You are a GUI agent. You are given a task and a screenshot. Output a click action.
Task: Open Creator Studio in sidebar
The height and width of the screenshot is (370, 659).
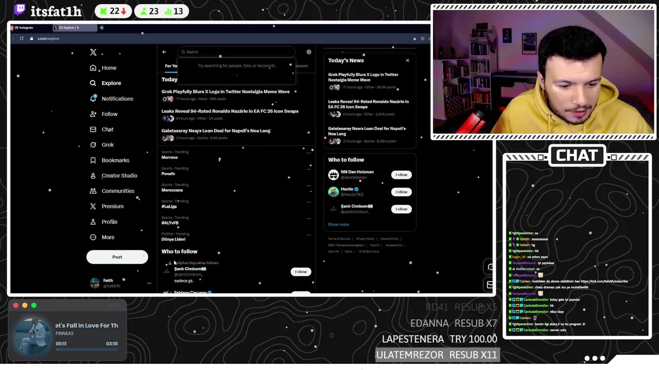tap(113, 176)
